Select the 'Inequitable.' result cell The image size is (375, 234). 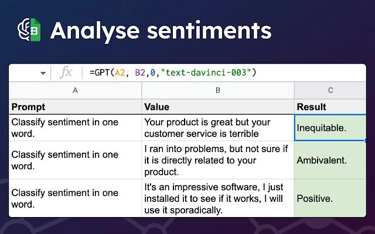click(x=330, y=128)
